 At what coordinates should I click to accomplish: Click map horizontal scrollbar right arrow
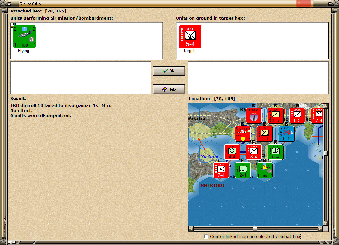pos(320,229)
